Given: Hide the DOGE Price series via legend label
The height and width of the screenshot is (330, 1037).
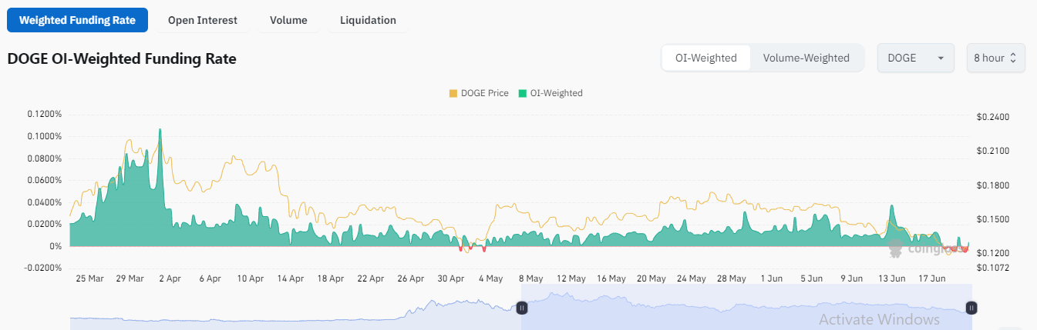Looking at the screenshot, I should pyautogui.click(x=484, y=93).
